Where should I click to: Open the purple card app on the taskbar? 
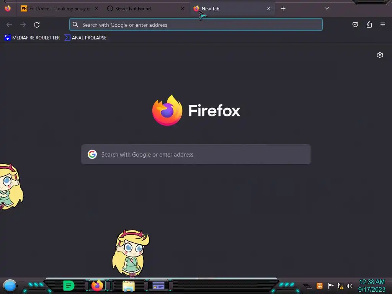point(158,286)
